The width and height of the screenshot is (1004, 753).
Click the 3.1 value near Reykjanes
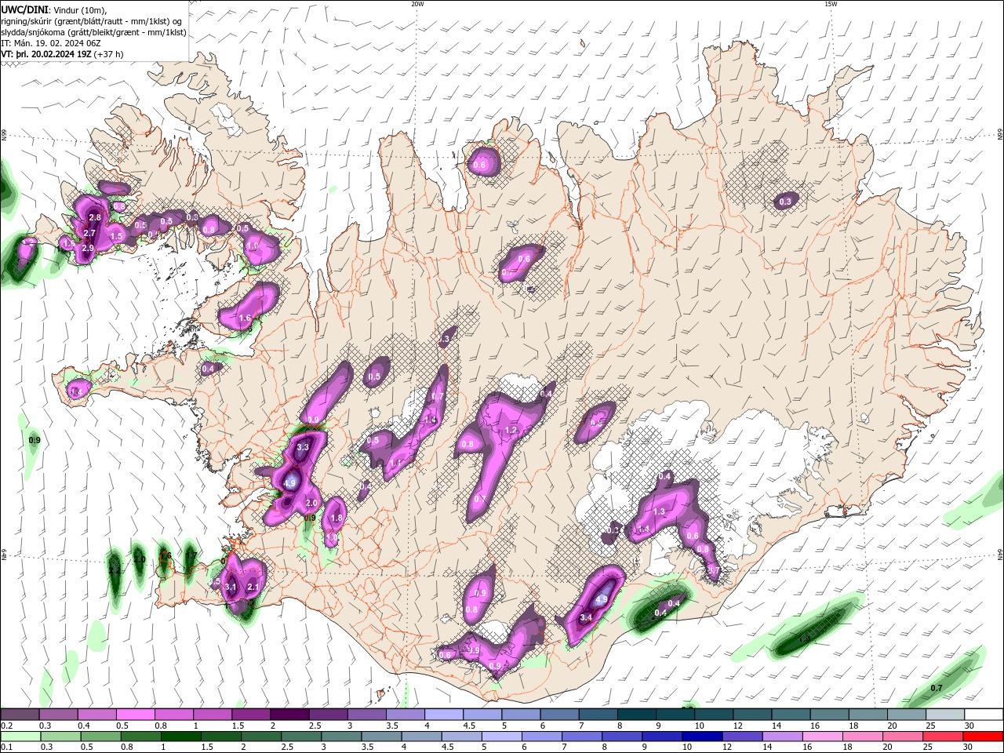pos(231,587)
